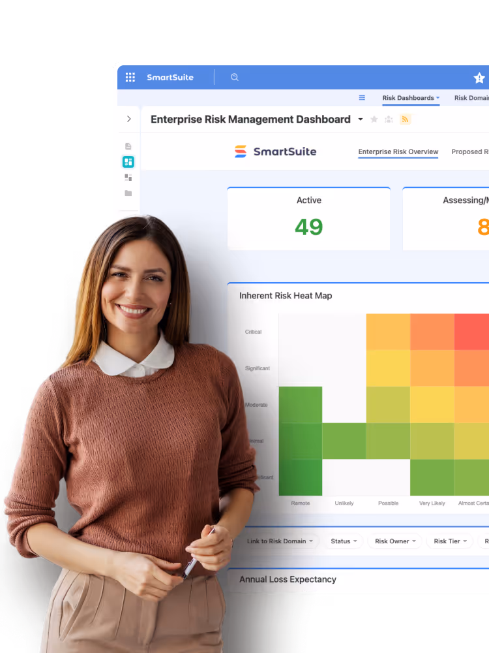Click the orange Critical Very Likely cell
This screenshot has width=489, height=653.
432,332
